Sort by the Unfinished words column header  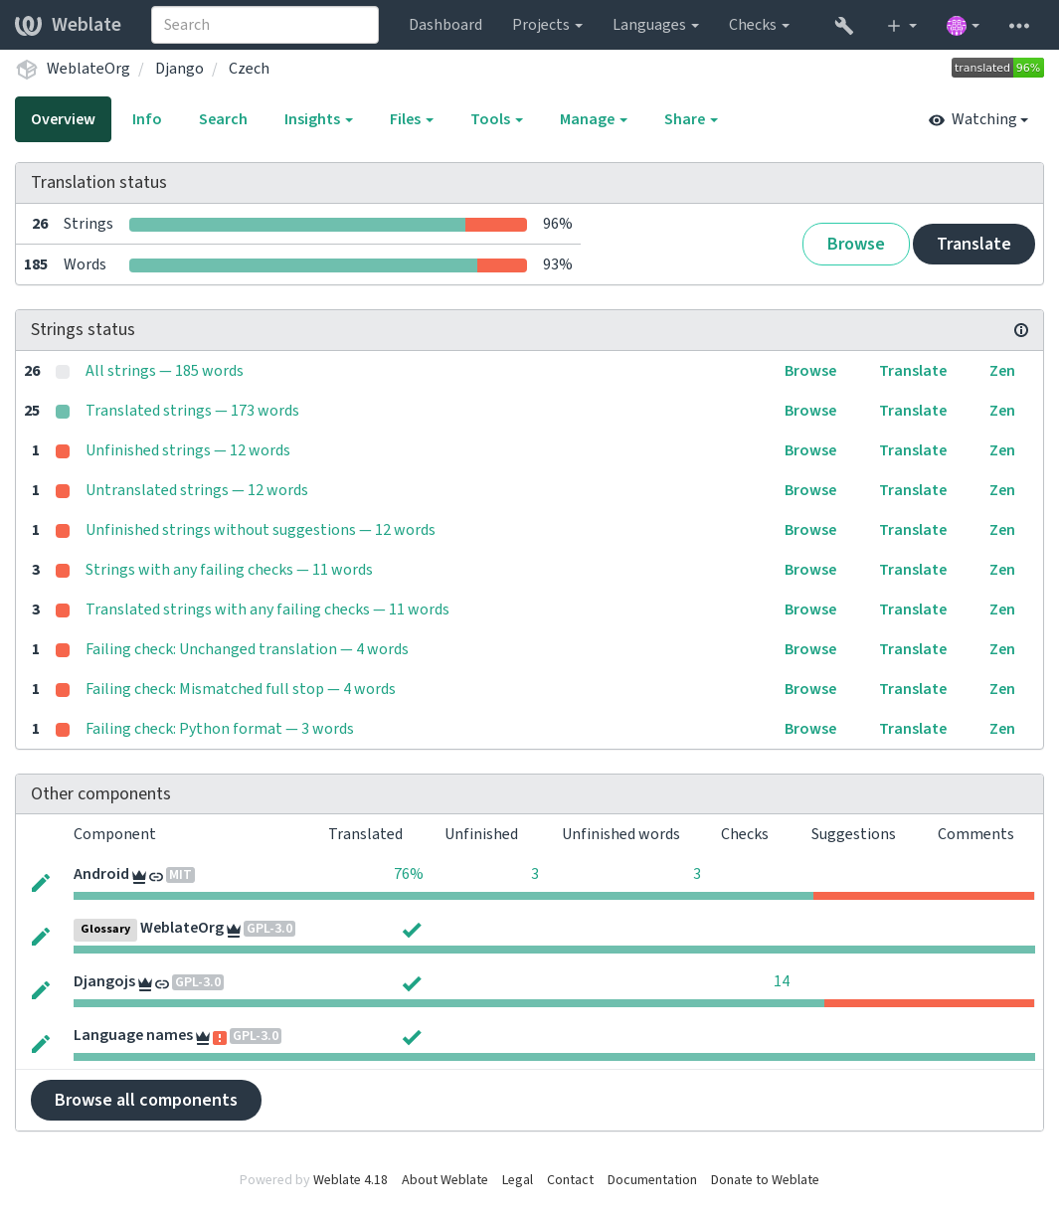(x=620, y=834)
